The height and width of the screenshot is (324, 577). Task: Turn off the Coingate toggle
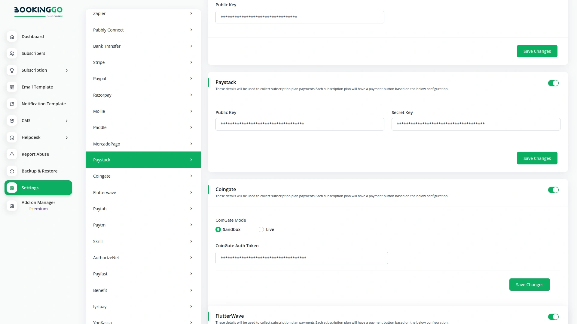[x=553, y=190]
